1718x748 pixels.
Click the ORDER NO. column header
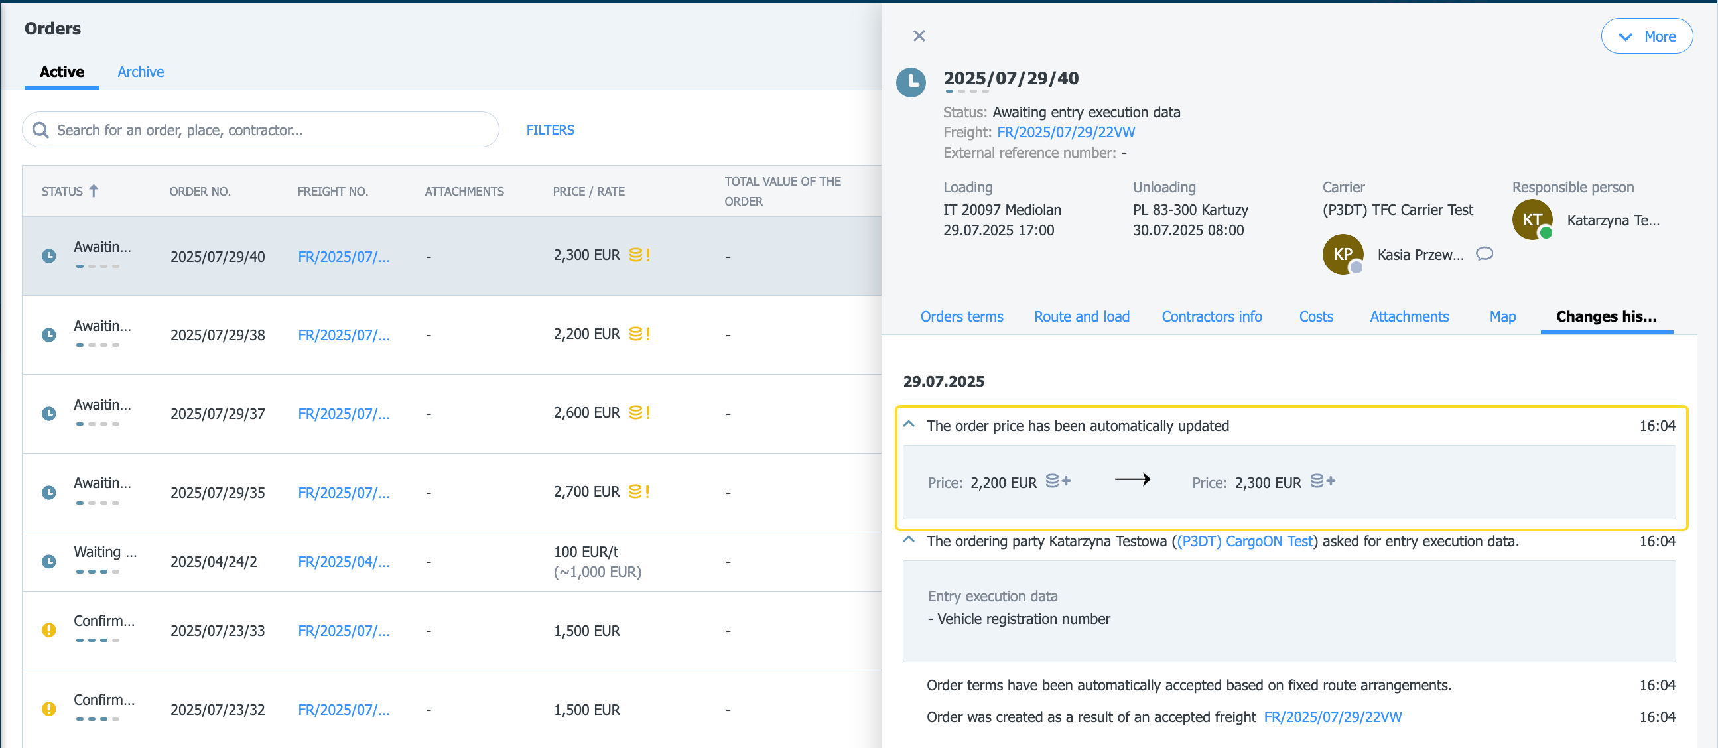pyautogui.click(x=200, y=192)
